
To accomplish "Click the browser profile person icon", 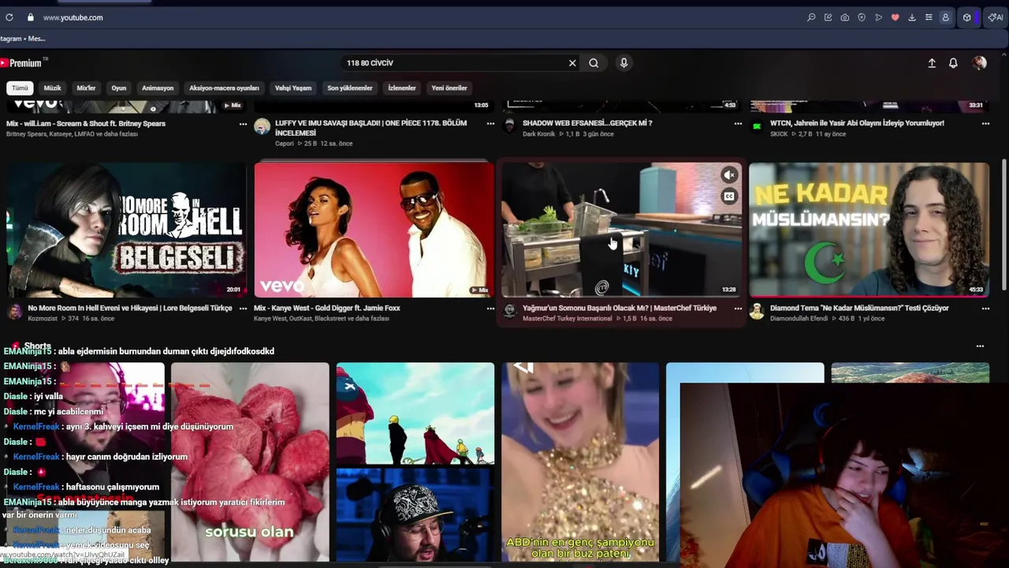I will pyautogui.click(x=945, y=17).
